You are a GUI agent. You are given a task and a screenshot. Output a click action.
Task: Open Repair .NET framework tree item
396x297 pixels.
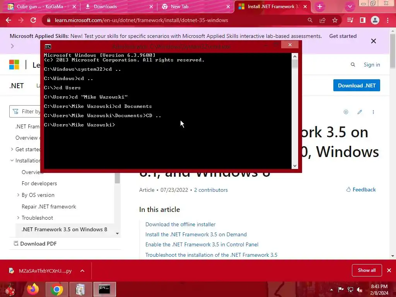[x=49, y=207]
